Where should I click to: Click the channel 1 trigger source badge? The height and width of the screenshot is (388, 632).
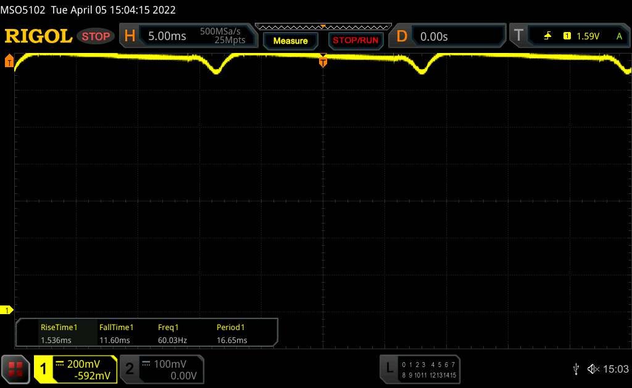coord(567,36)
